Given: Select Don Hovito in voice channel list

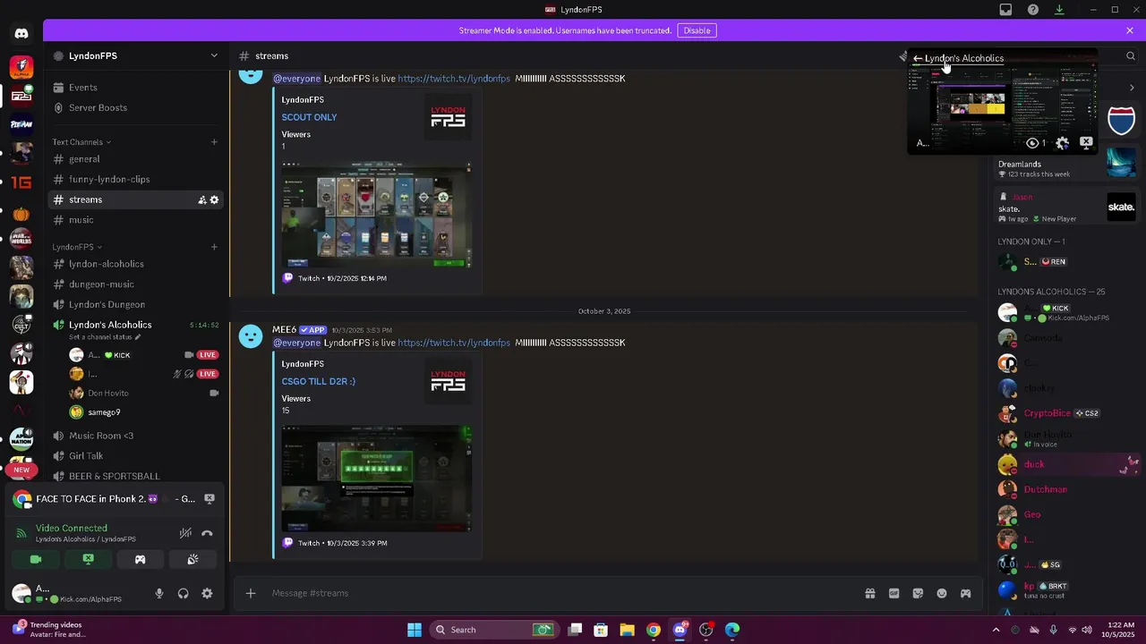Looking at the screenshot, I should click(143, 393).
